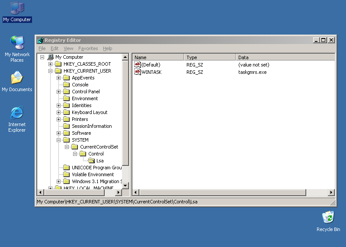Expand the Control Panel key

pos(58,92)
